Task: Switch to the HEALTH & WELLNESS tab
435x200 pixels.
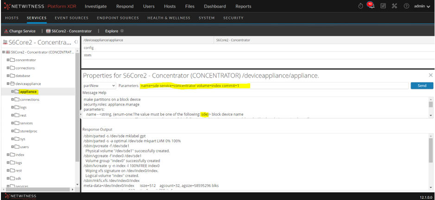Action: click(169, 18)
